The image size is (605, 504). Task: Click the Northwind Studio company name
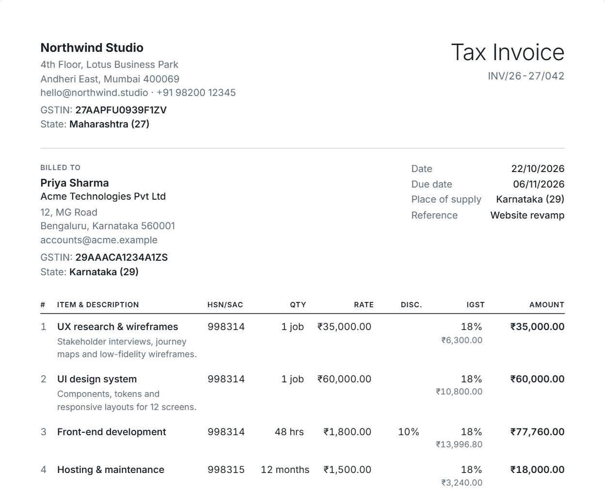92,47
